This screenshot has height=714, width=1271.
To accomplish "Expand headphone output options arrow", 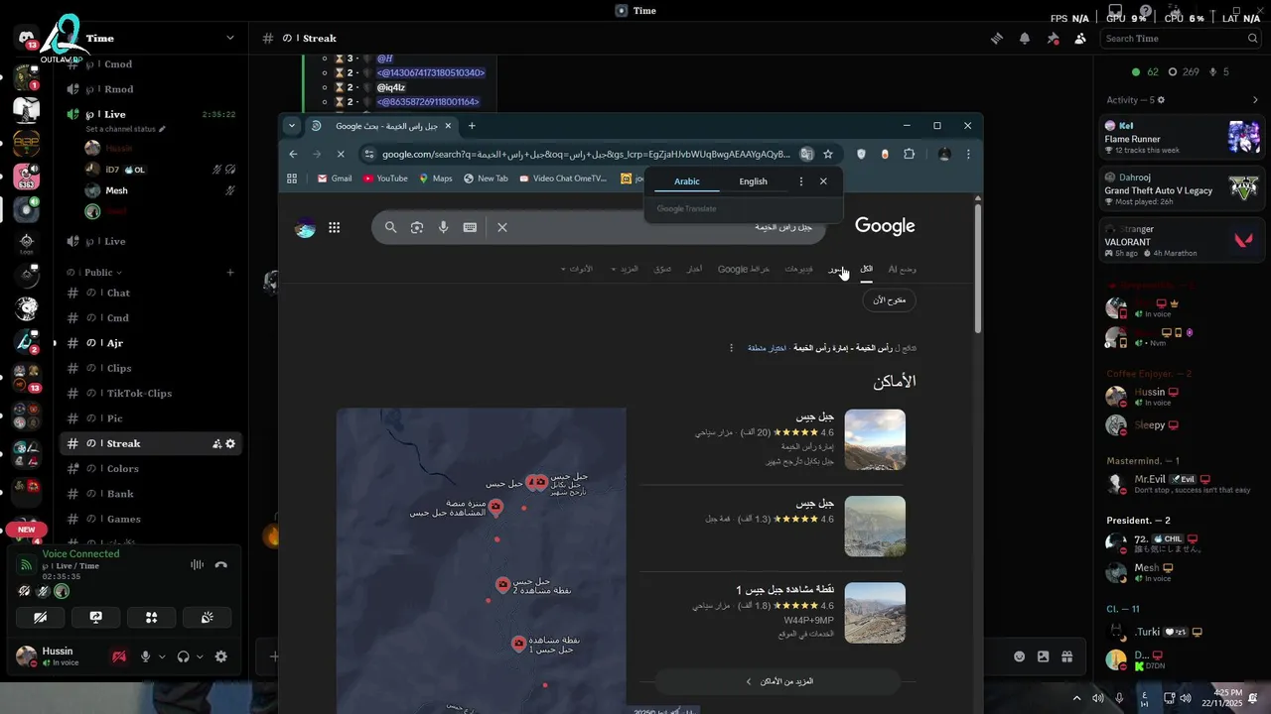I will 200,656.
